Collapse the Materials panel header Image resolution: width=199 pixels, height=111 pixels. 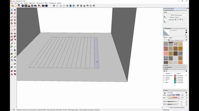click(175, 28)
